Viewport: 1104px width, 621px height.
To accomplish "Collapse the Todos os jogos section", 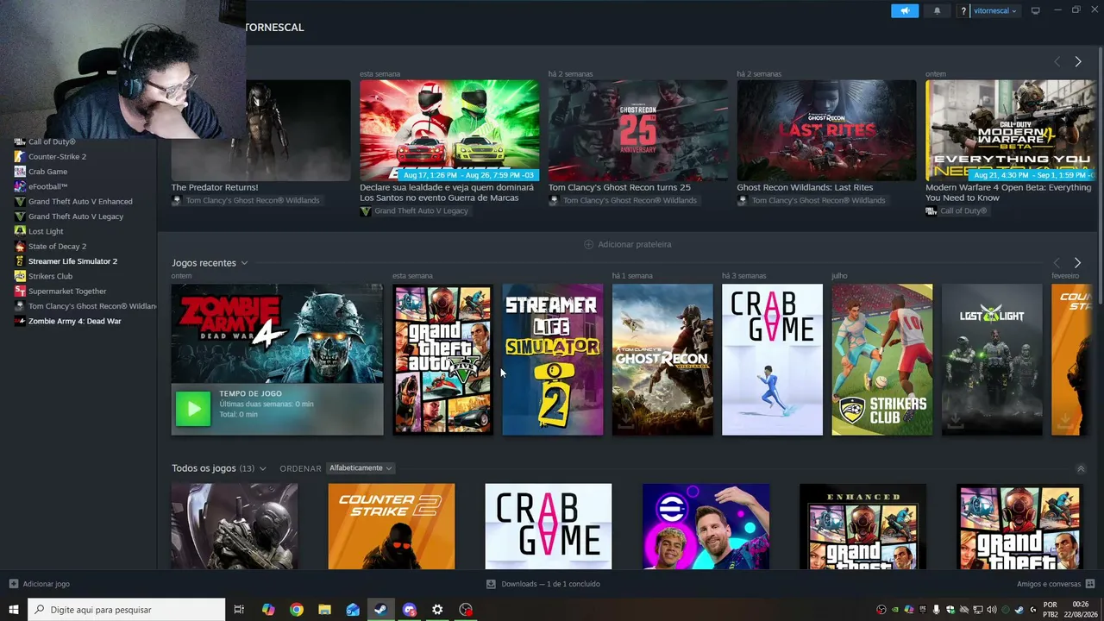I will click(x=1081, y=468).
